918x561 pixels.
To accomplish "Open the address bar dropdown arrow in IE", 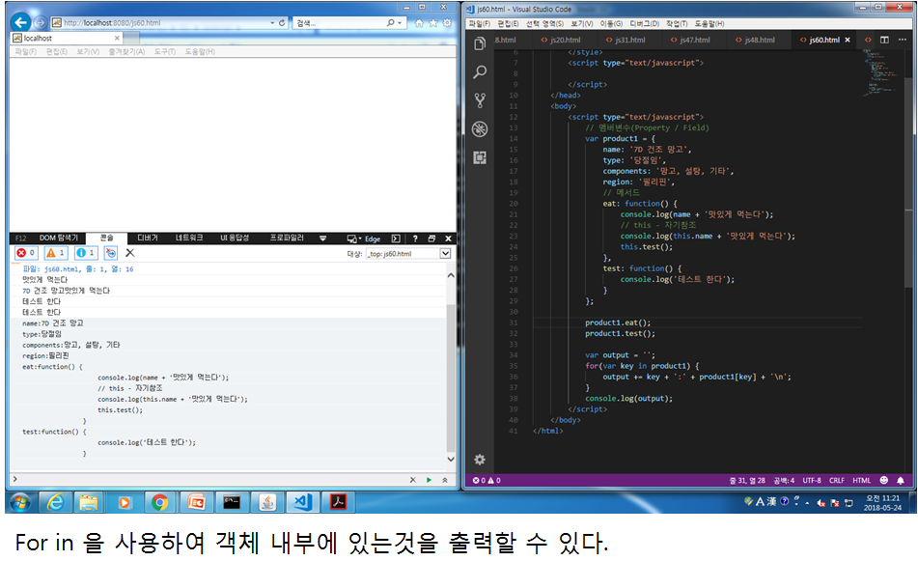I will coord(272,23).
